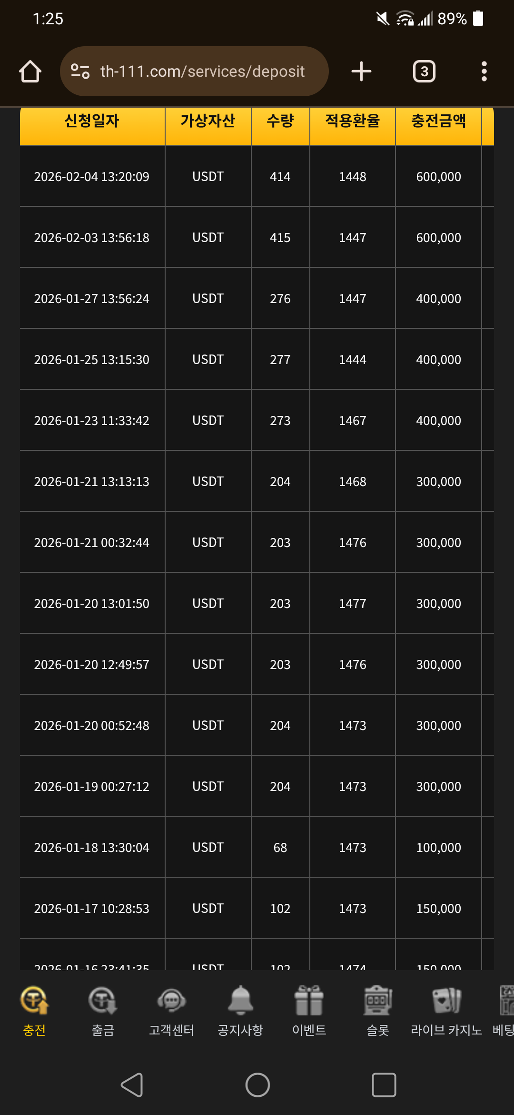Select the 충전금액 column header
Screen dimensions: 514x1115
tap(438, 121)
